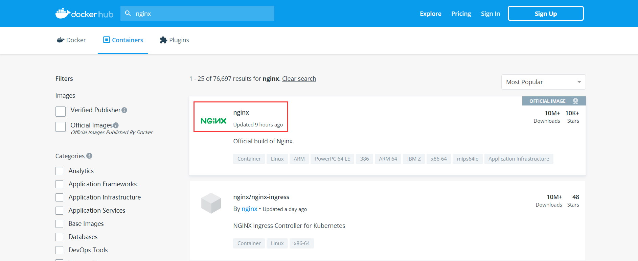This screenshot has width=638, height=261.
Task: Click the ARM tag on nginx card
Action: 299,159
